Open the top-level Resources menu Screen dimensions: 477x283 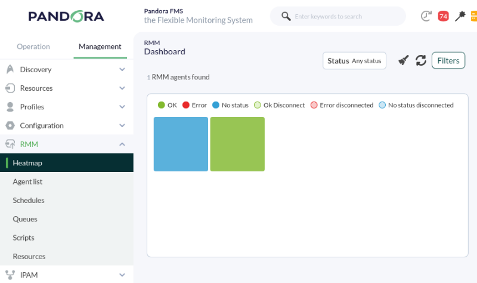click(36, 88)
